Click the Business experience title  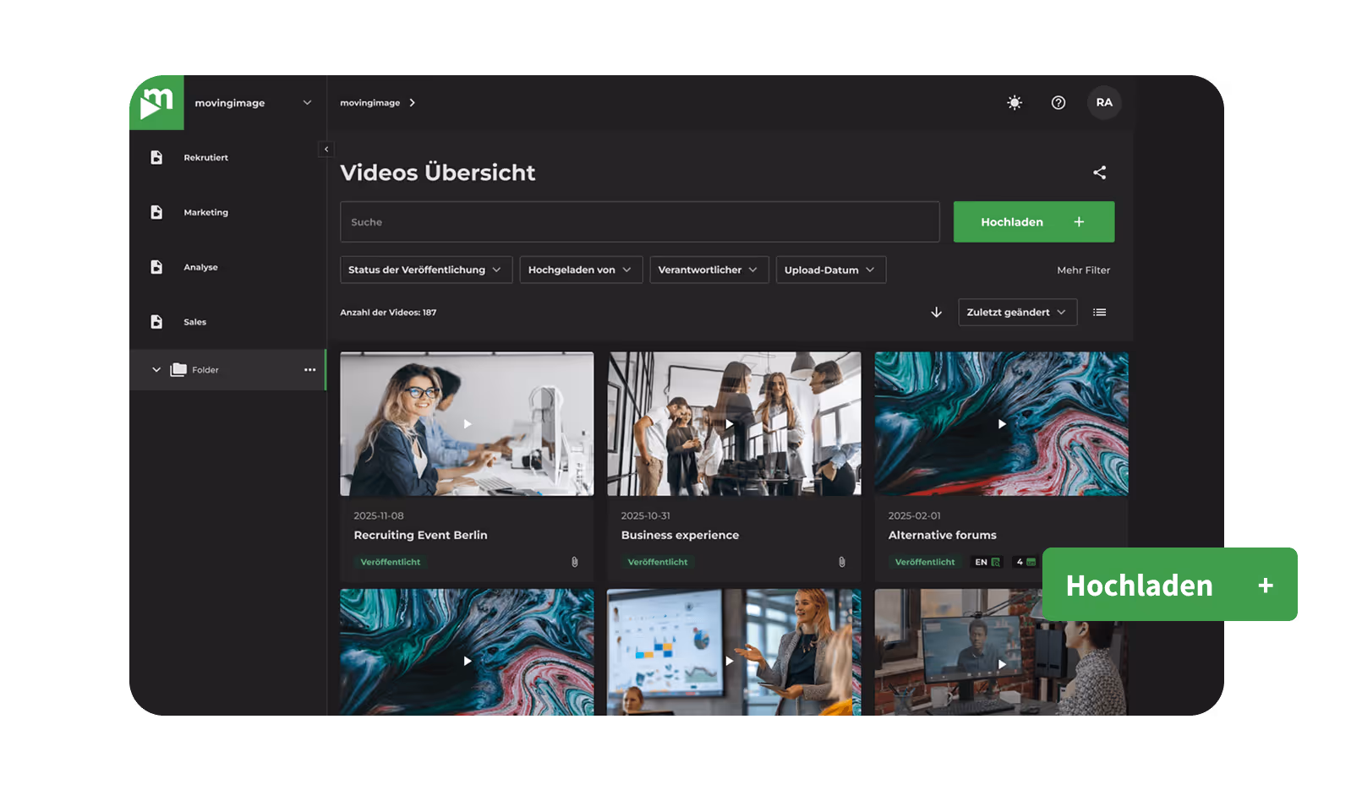(680, 535)
